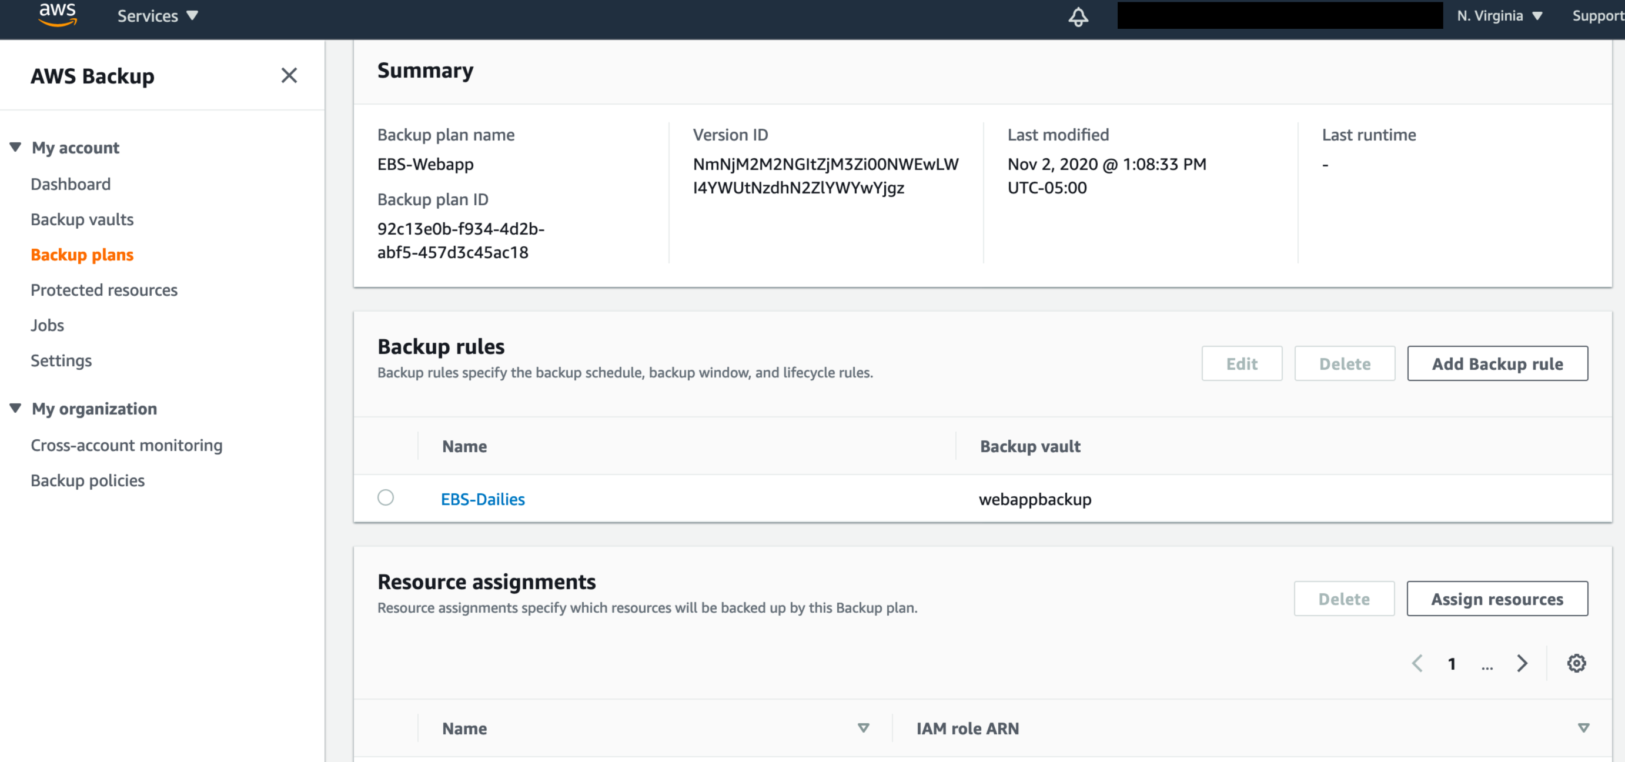Open resource assignments settings gear
This screenshot has height=762, width=1625.
[1576, 663]
